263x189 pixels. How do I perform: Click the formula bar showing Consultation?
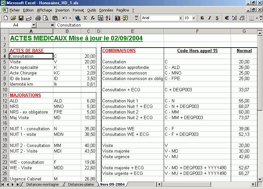159,25
